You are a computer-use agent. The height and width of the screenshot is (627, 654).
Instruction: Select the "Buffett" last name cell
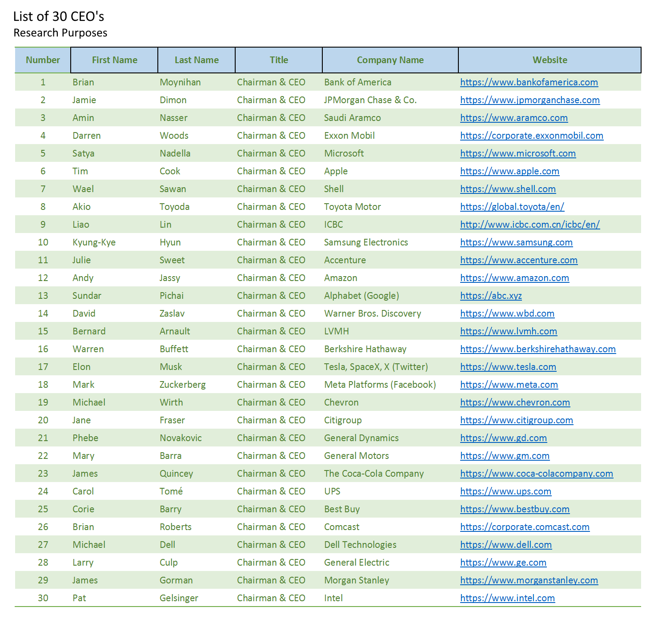[x=174, y=349]
